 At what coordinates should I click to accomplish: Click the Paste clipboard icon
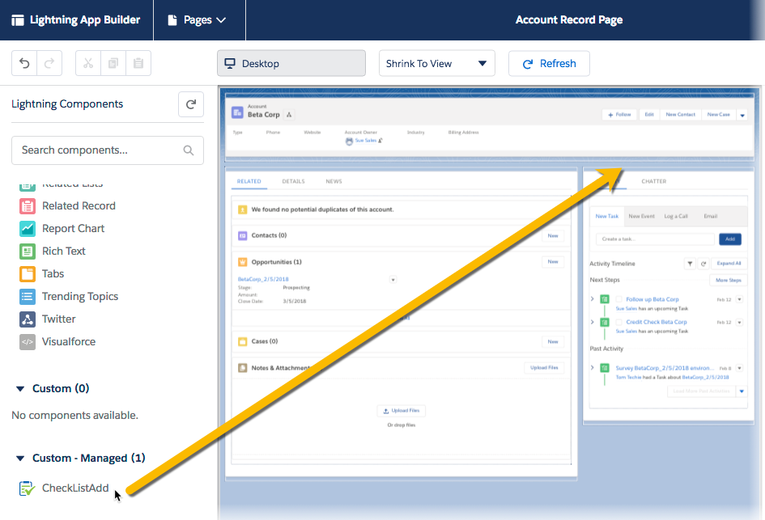coord(138,63)
